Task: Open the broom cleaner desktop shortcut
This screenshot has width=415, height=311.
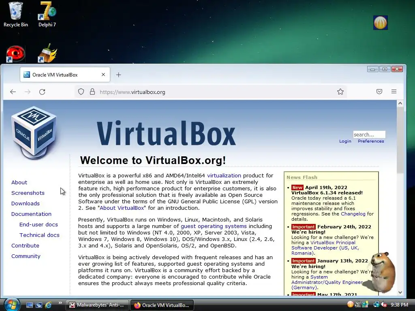Action: (x=47, y=53)
